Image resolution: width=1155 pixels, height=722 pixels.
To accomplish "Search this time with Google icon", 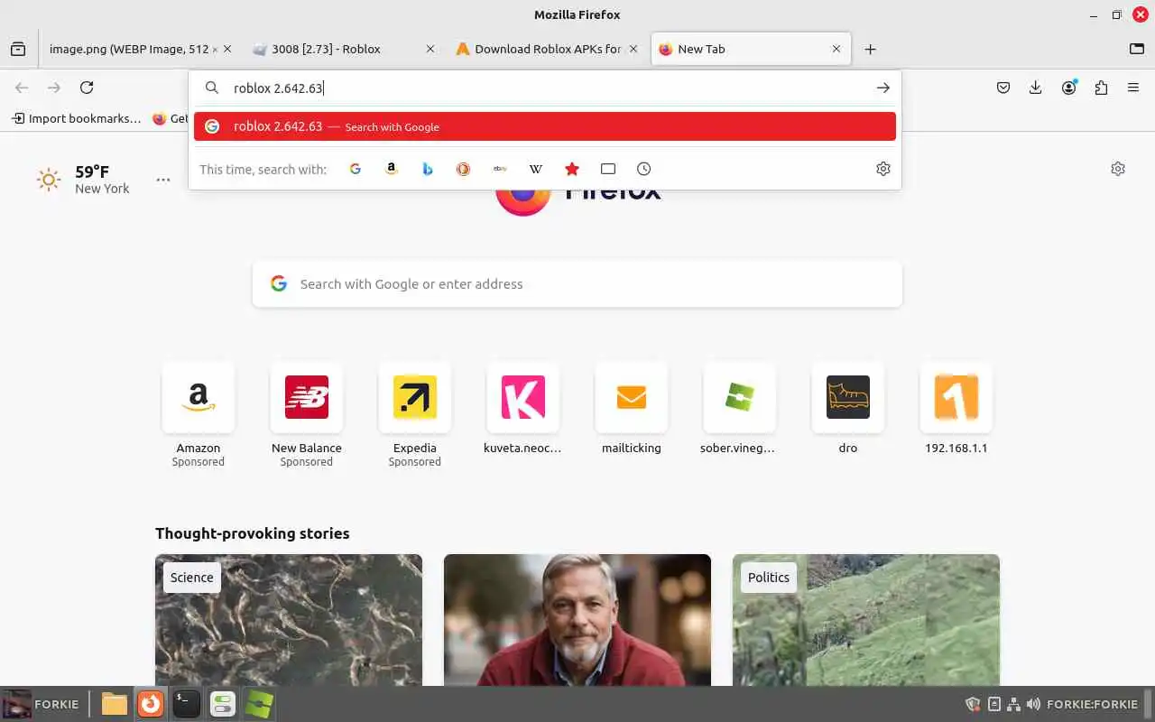I will tap(356, 169).
